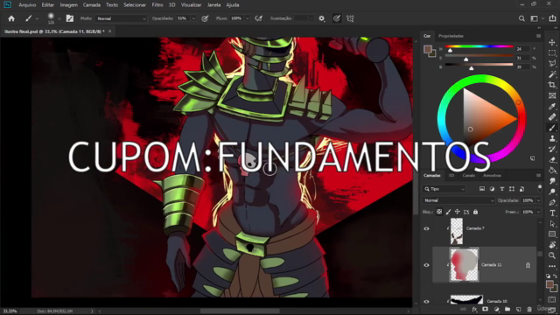Click the Home button in the options bar
This screenshot has width=560, height=315.
pos(11,18)
